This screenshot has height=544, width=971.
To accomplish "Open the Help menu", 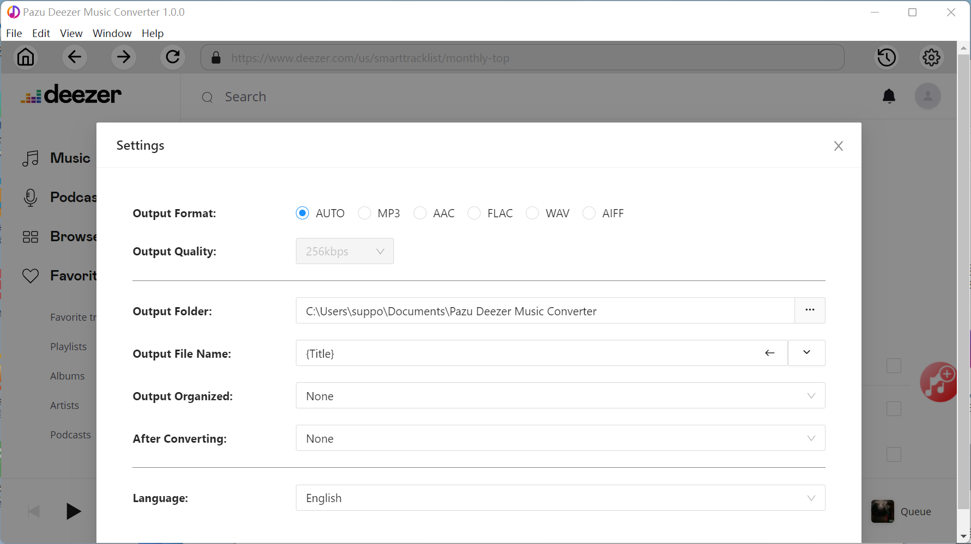I will click(x=153, y=33).
